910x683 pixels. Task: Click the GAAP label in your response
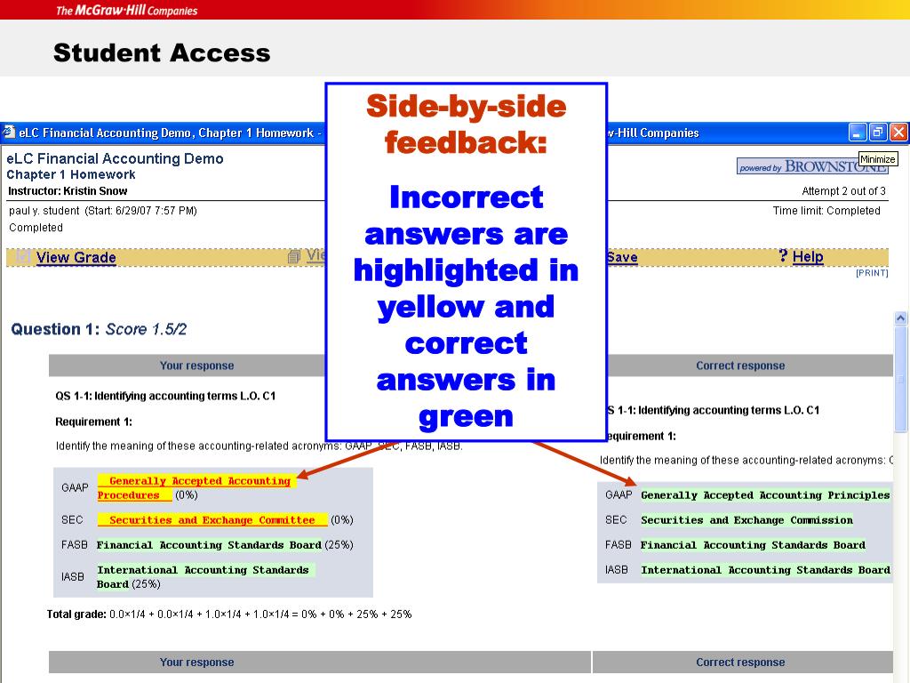[x=75, y=487]
